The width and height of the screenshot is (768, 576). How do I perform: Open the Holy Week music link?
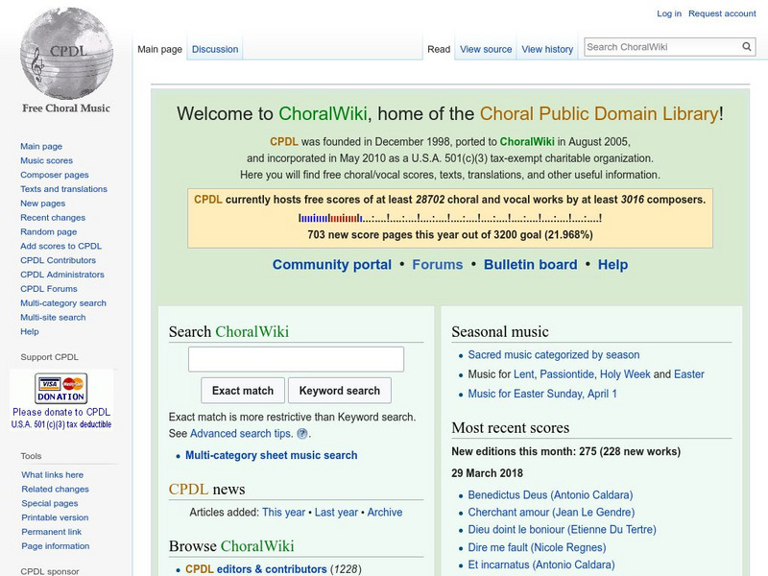[x=625, y=374]
